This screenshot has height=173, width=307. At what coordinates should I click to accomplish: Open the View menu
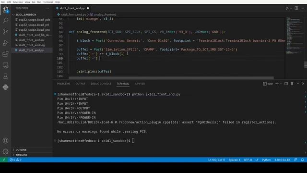point(27,2)
